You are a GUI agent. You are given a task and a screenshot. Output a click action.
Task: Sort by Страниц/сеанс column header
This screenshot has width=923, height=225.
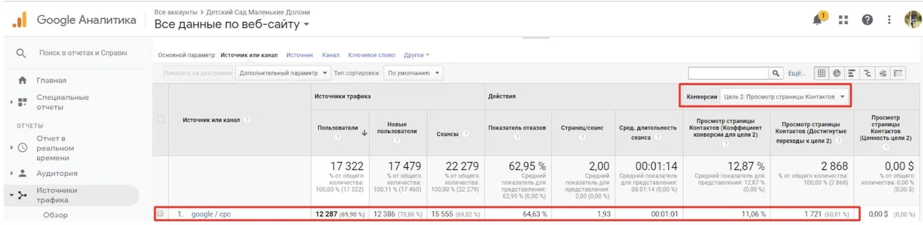[582, 128]
